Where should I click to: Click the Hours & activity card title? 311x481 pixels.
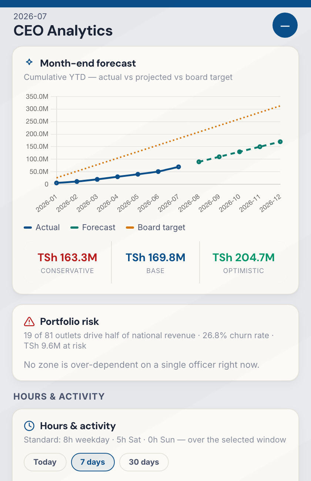pyautogui.click(x=78, y=426)
